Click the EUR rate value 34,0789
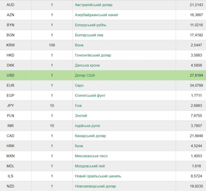Viewport: 206px width, 191px height. [196, 85]
